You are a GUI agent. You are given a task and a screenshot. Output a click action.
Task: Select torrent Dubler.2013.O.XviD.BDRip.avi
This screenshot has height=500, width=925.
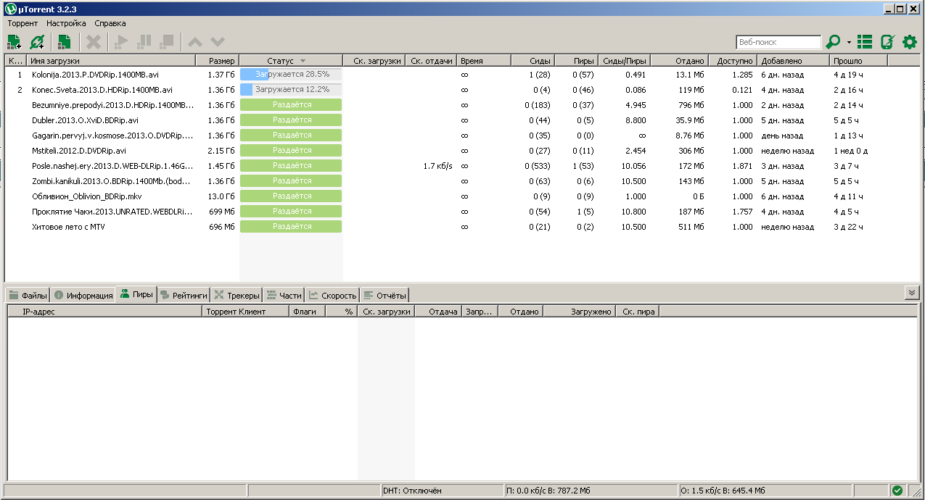85,120
